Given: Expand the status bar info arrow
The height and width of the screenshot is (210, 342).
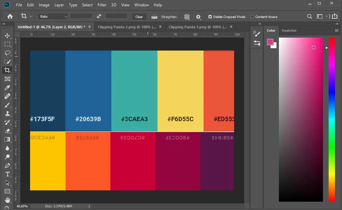Looking at the screenshot, I should pos(89,206).
